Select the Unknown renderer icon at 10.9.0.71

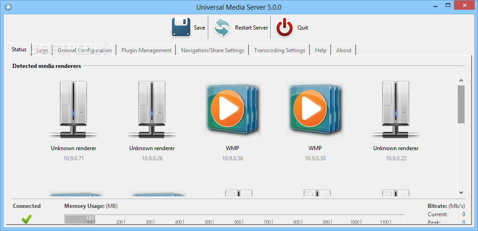click(x=73, y=109)
